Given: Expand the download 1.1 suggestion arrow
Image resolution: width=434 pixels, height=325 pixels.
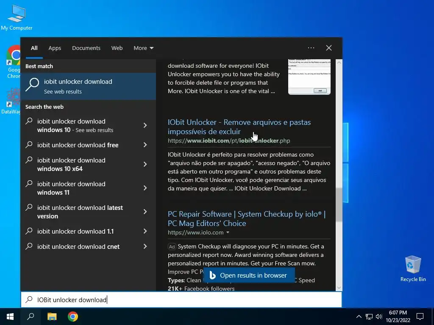Looking at the screenshot, I should click(145, 231).
